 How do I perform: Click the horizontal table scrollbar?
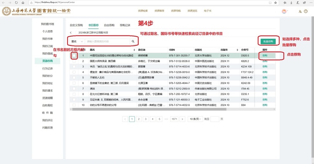(x=149, y=109)
